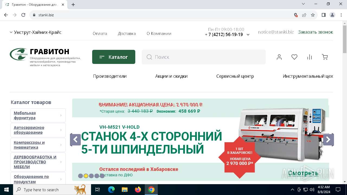Open Windows Start menu

tap(7, 190)
